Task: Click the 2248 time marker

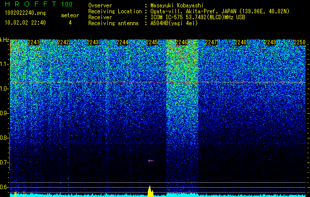Action: click(241, 42)
